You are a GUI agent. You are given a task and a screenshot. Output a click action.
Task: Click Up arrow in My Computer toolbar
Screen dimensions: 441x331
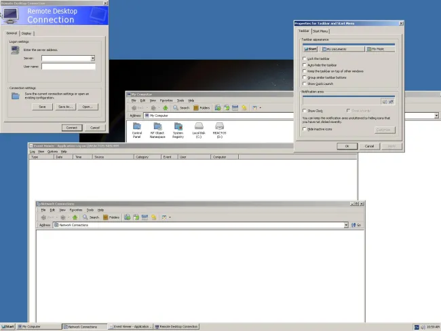[166, 107]
